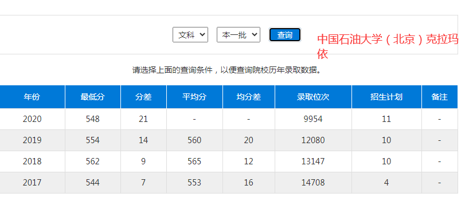Click average score 553
Image resolution: width=465 pixels, height=213 pixels.
click(x=194, y=183)
